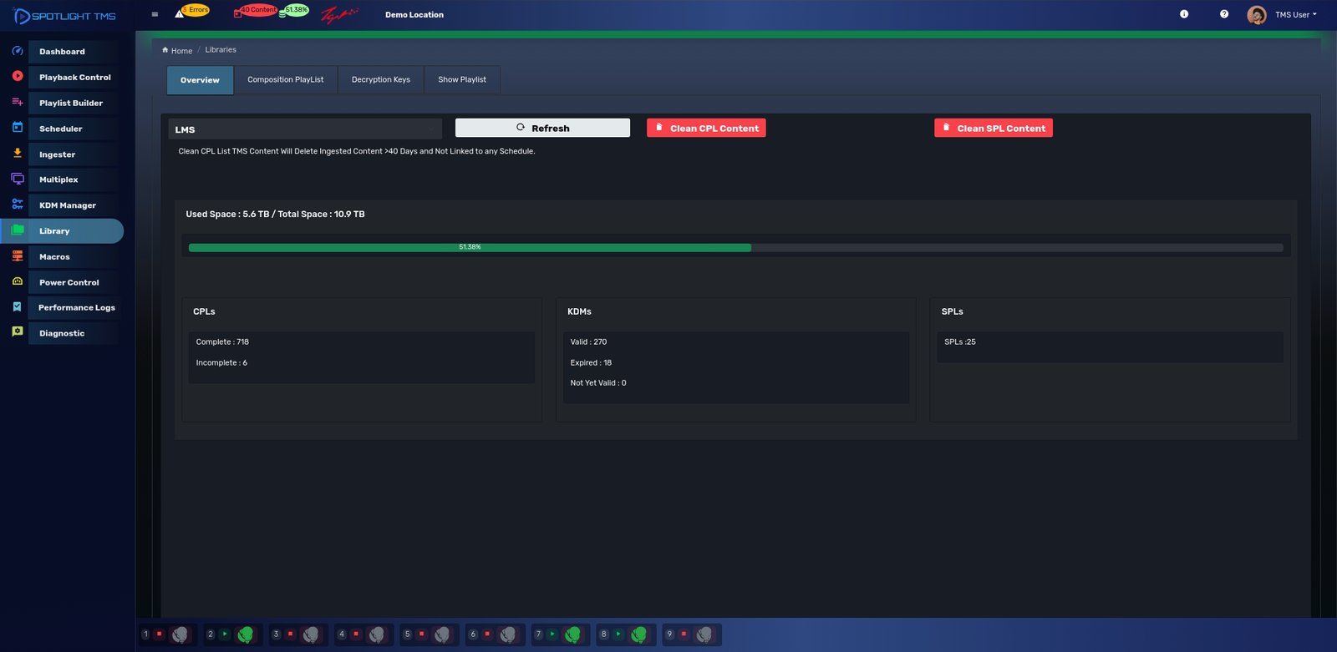Image resolution: width=1337 pixels, height=652 pixels.
Task: Open the KDM Manager keys icon
Action: tap(18, 205)
